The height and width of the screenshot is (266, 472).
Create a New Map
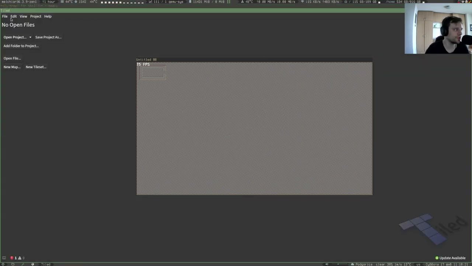pos(12,67)
